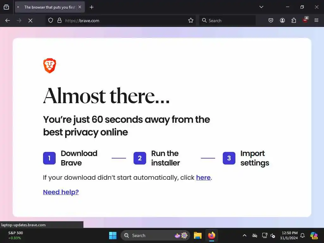Go back to the previous page
The width and height of the screenshot is (324, 243).
(8, 21)
